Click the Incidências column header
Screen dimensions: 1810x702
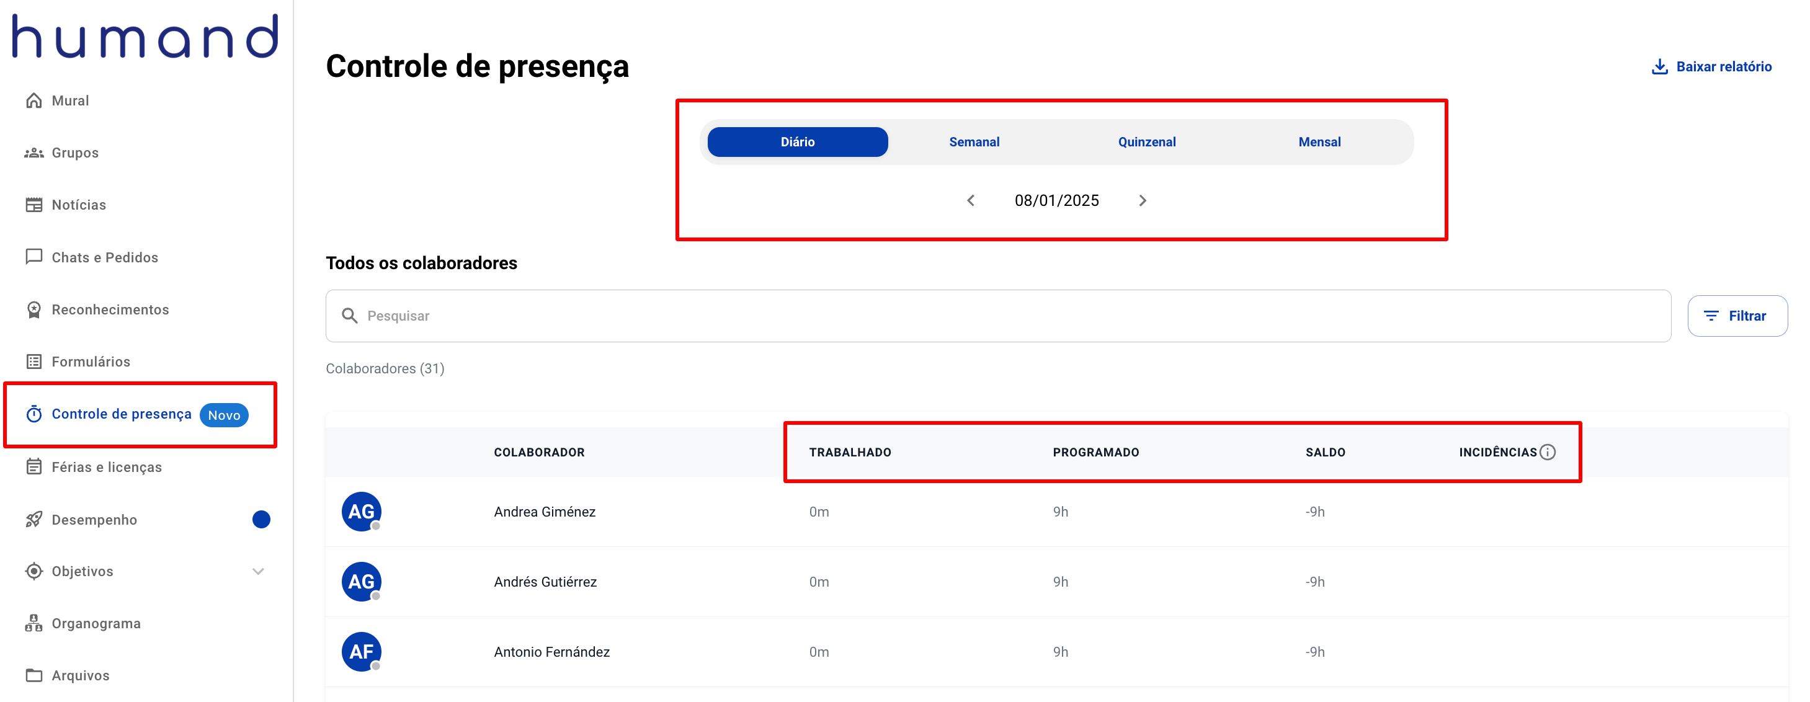[x=1497, y=453]
